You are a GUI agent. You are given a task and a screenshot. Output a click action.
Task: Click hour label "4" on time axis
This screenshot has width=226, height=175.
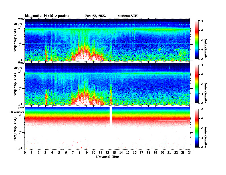tap(52, 152)
